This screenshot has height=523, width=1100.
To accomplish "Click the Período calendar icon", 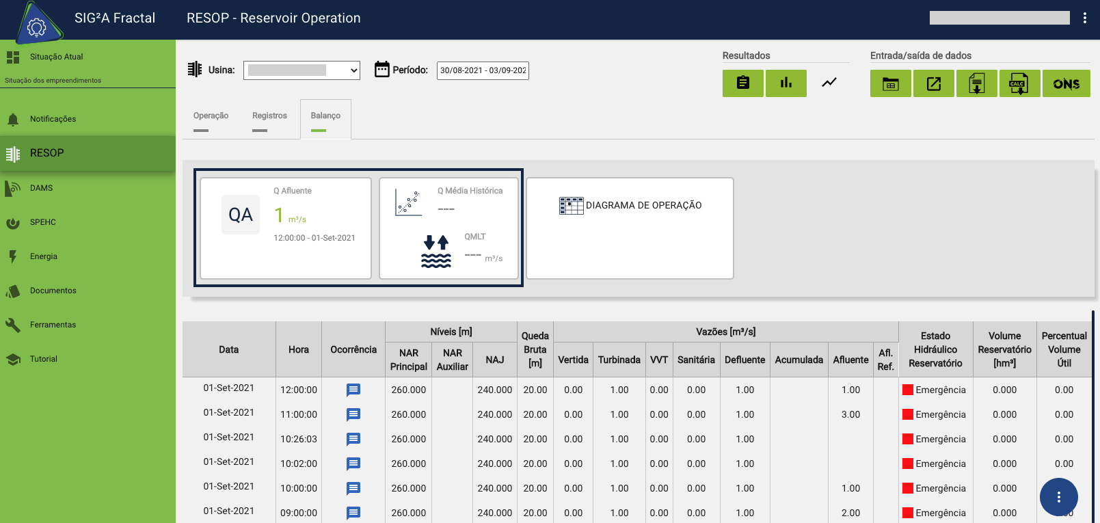I will (382, 70).
